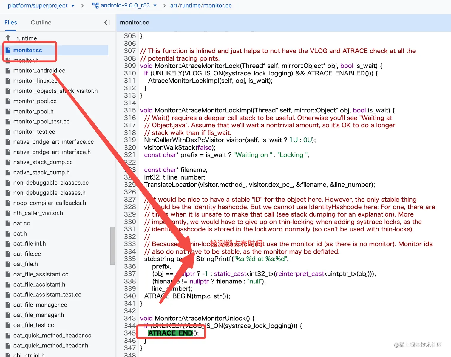Click line number 315
The image size is (451, 357).
pyautogui.click(x=130, y=110)
